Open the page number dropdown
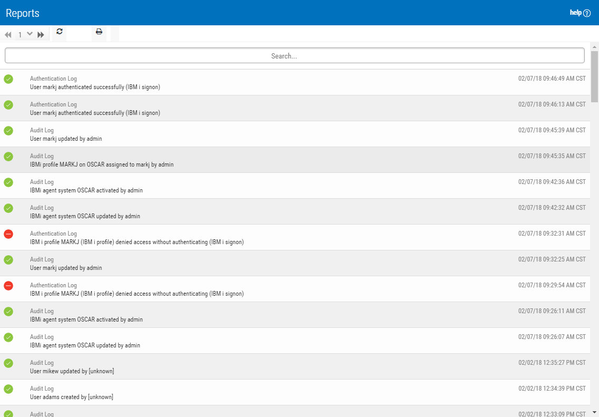This screenshot has width=599, height=417. tap(30, 34)
